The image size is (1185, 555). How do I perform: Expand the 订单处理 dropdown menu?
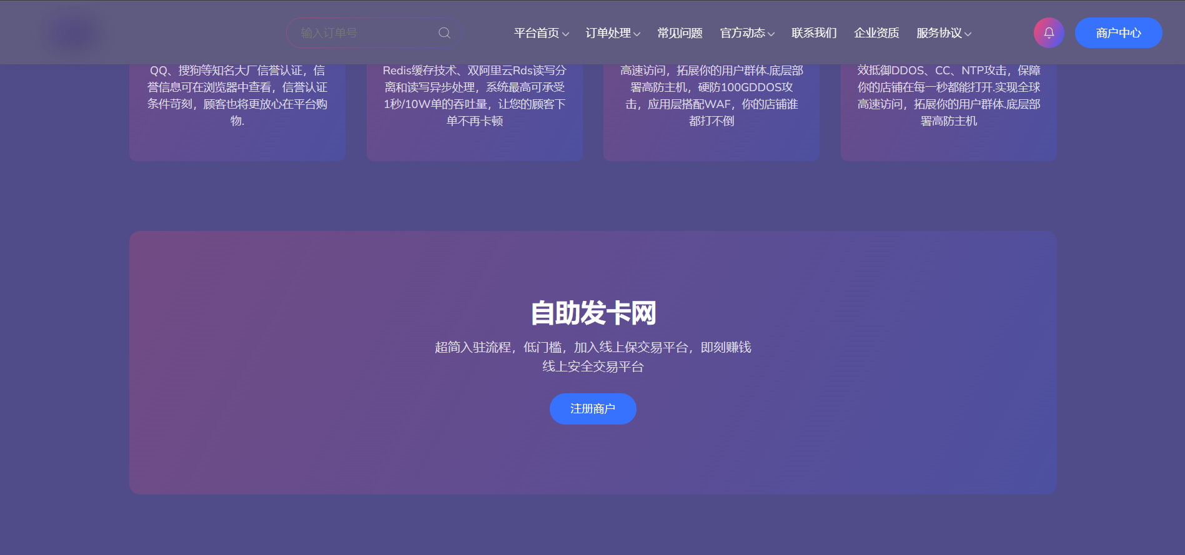pos(613,33)
